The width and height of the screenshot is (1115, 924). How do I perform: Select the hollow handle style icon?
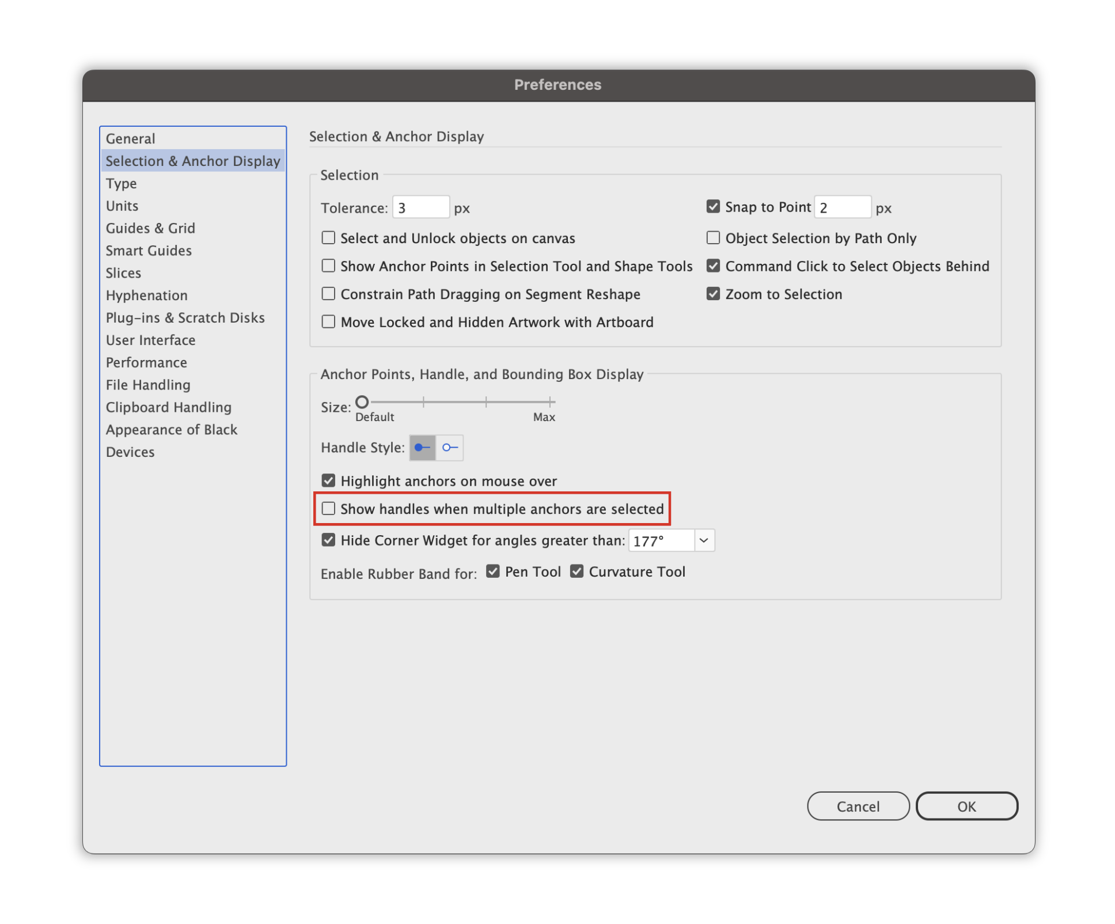(450, 448)
